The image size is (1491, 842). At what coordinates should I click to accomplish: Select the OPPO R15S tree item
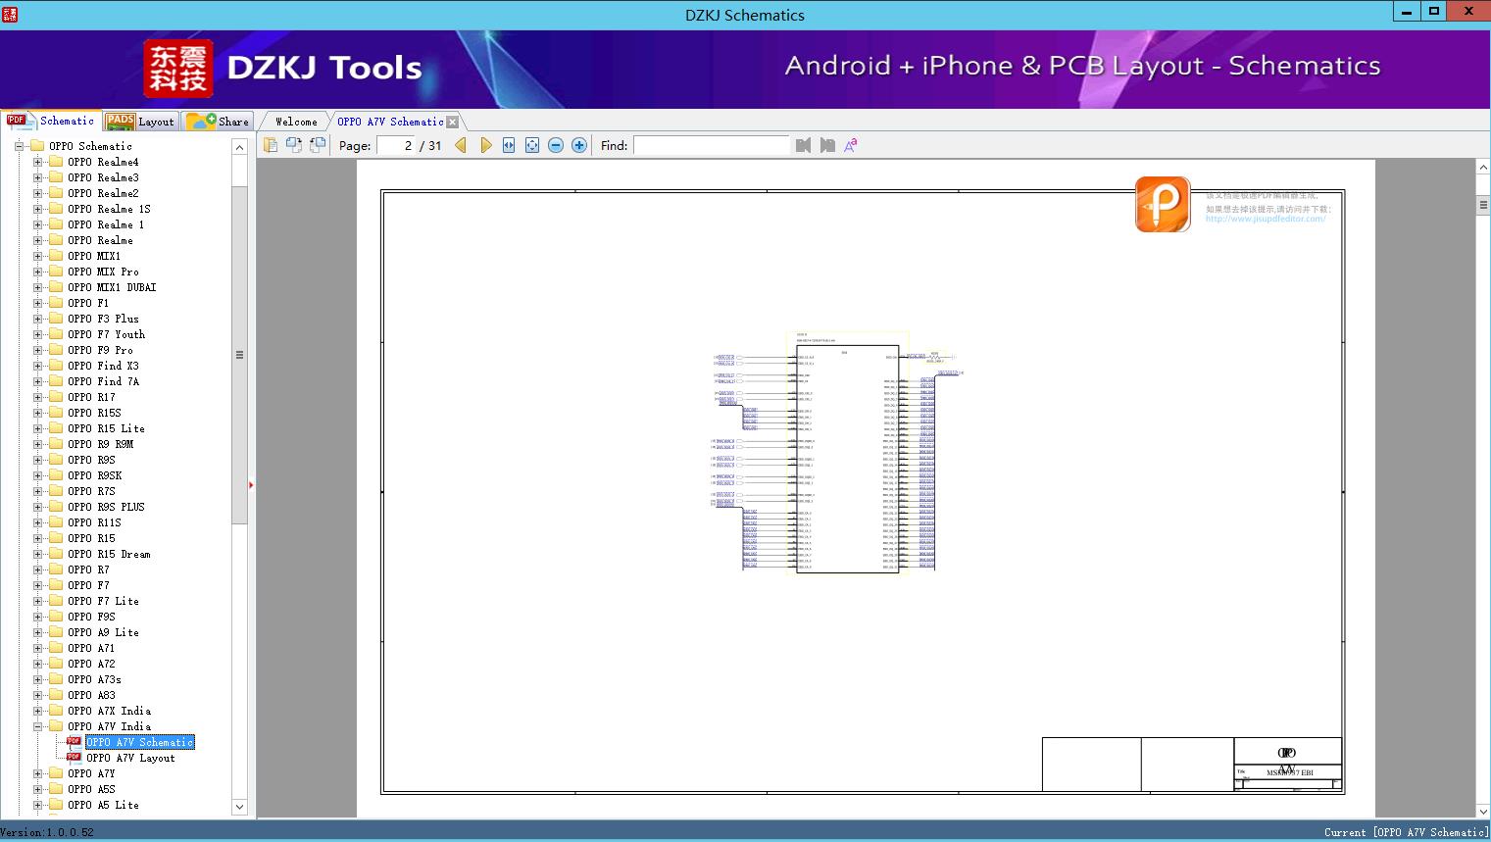tap(94, 413)
